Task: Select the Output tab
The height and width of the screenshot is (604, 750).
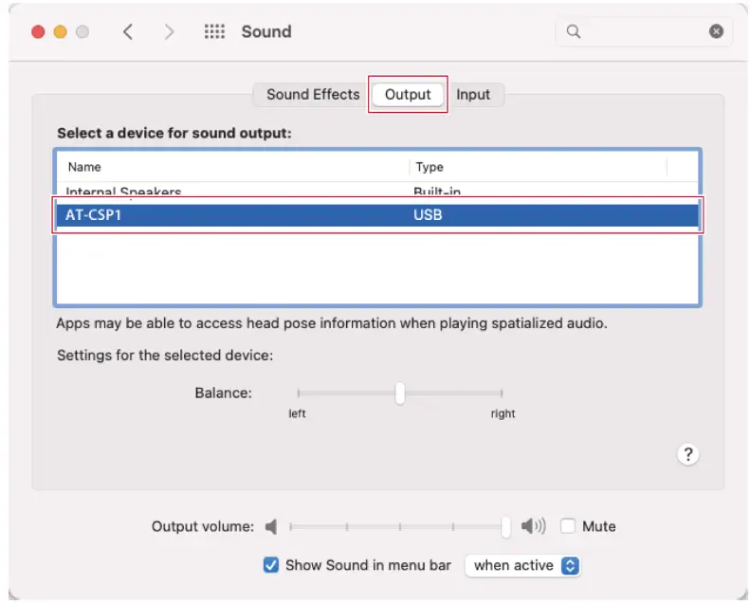Action: (x=408, y=95)
